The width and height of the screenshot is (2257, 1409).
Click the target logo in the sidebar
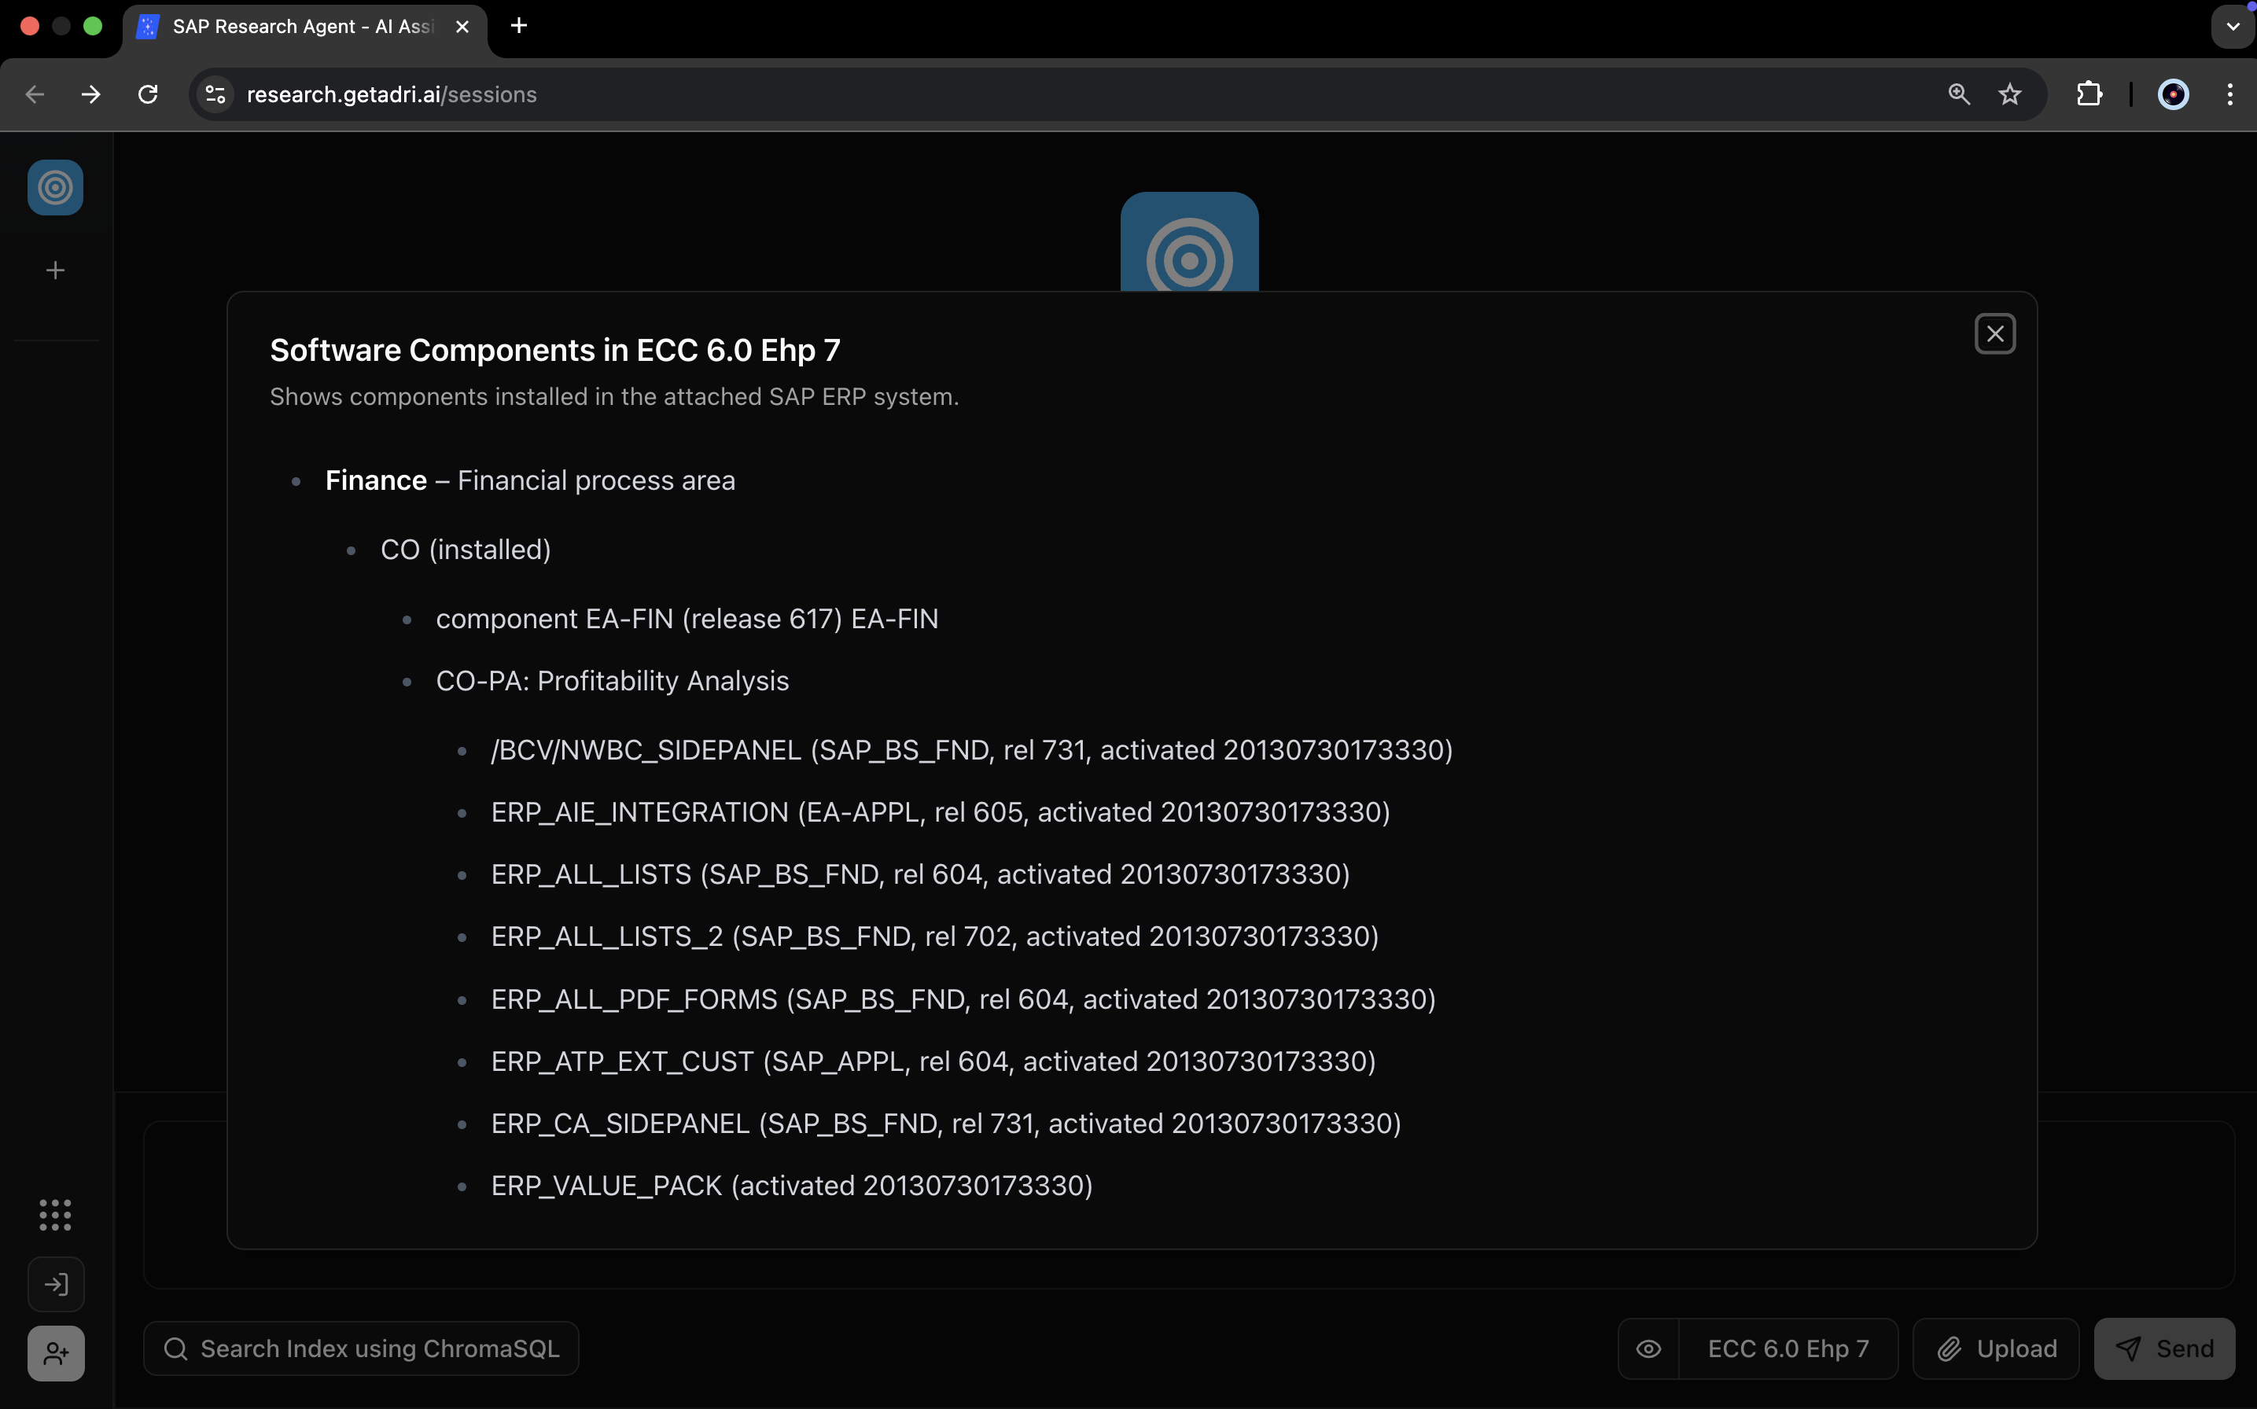55,187
